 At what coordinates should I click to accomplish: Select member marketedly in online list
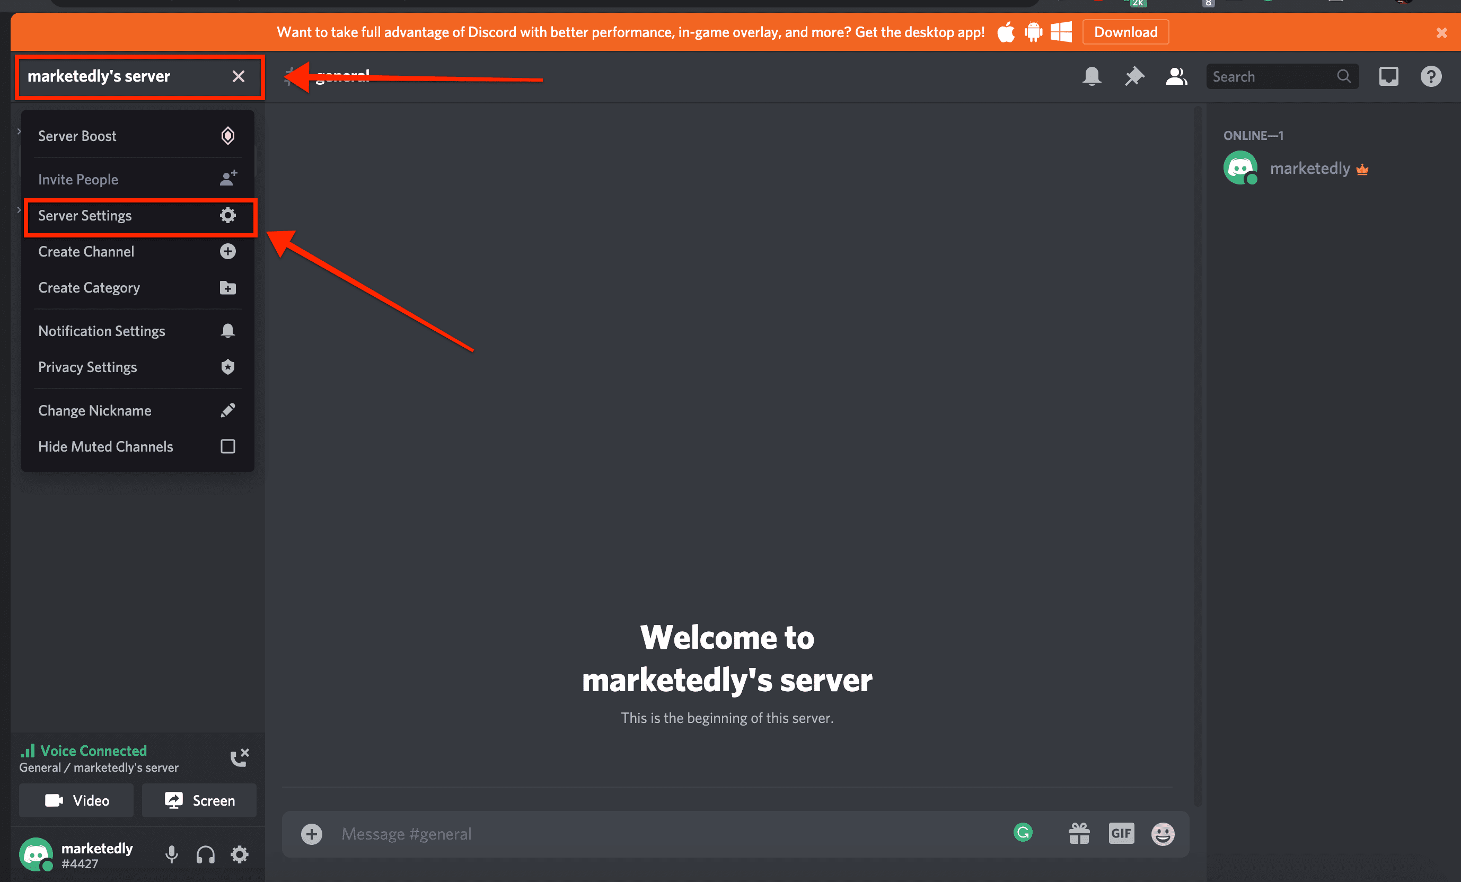[1328, 169]
